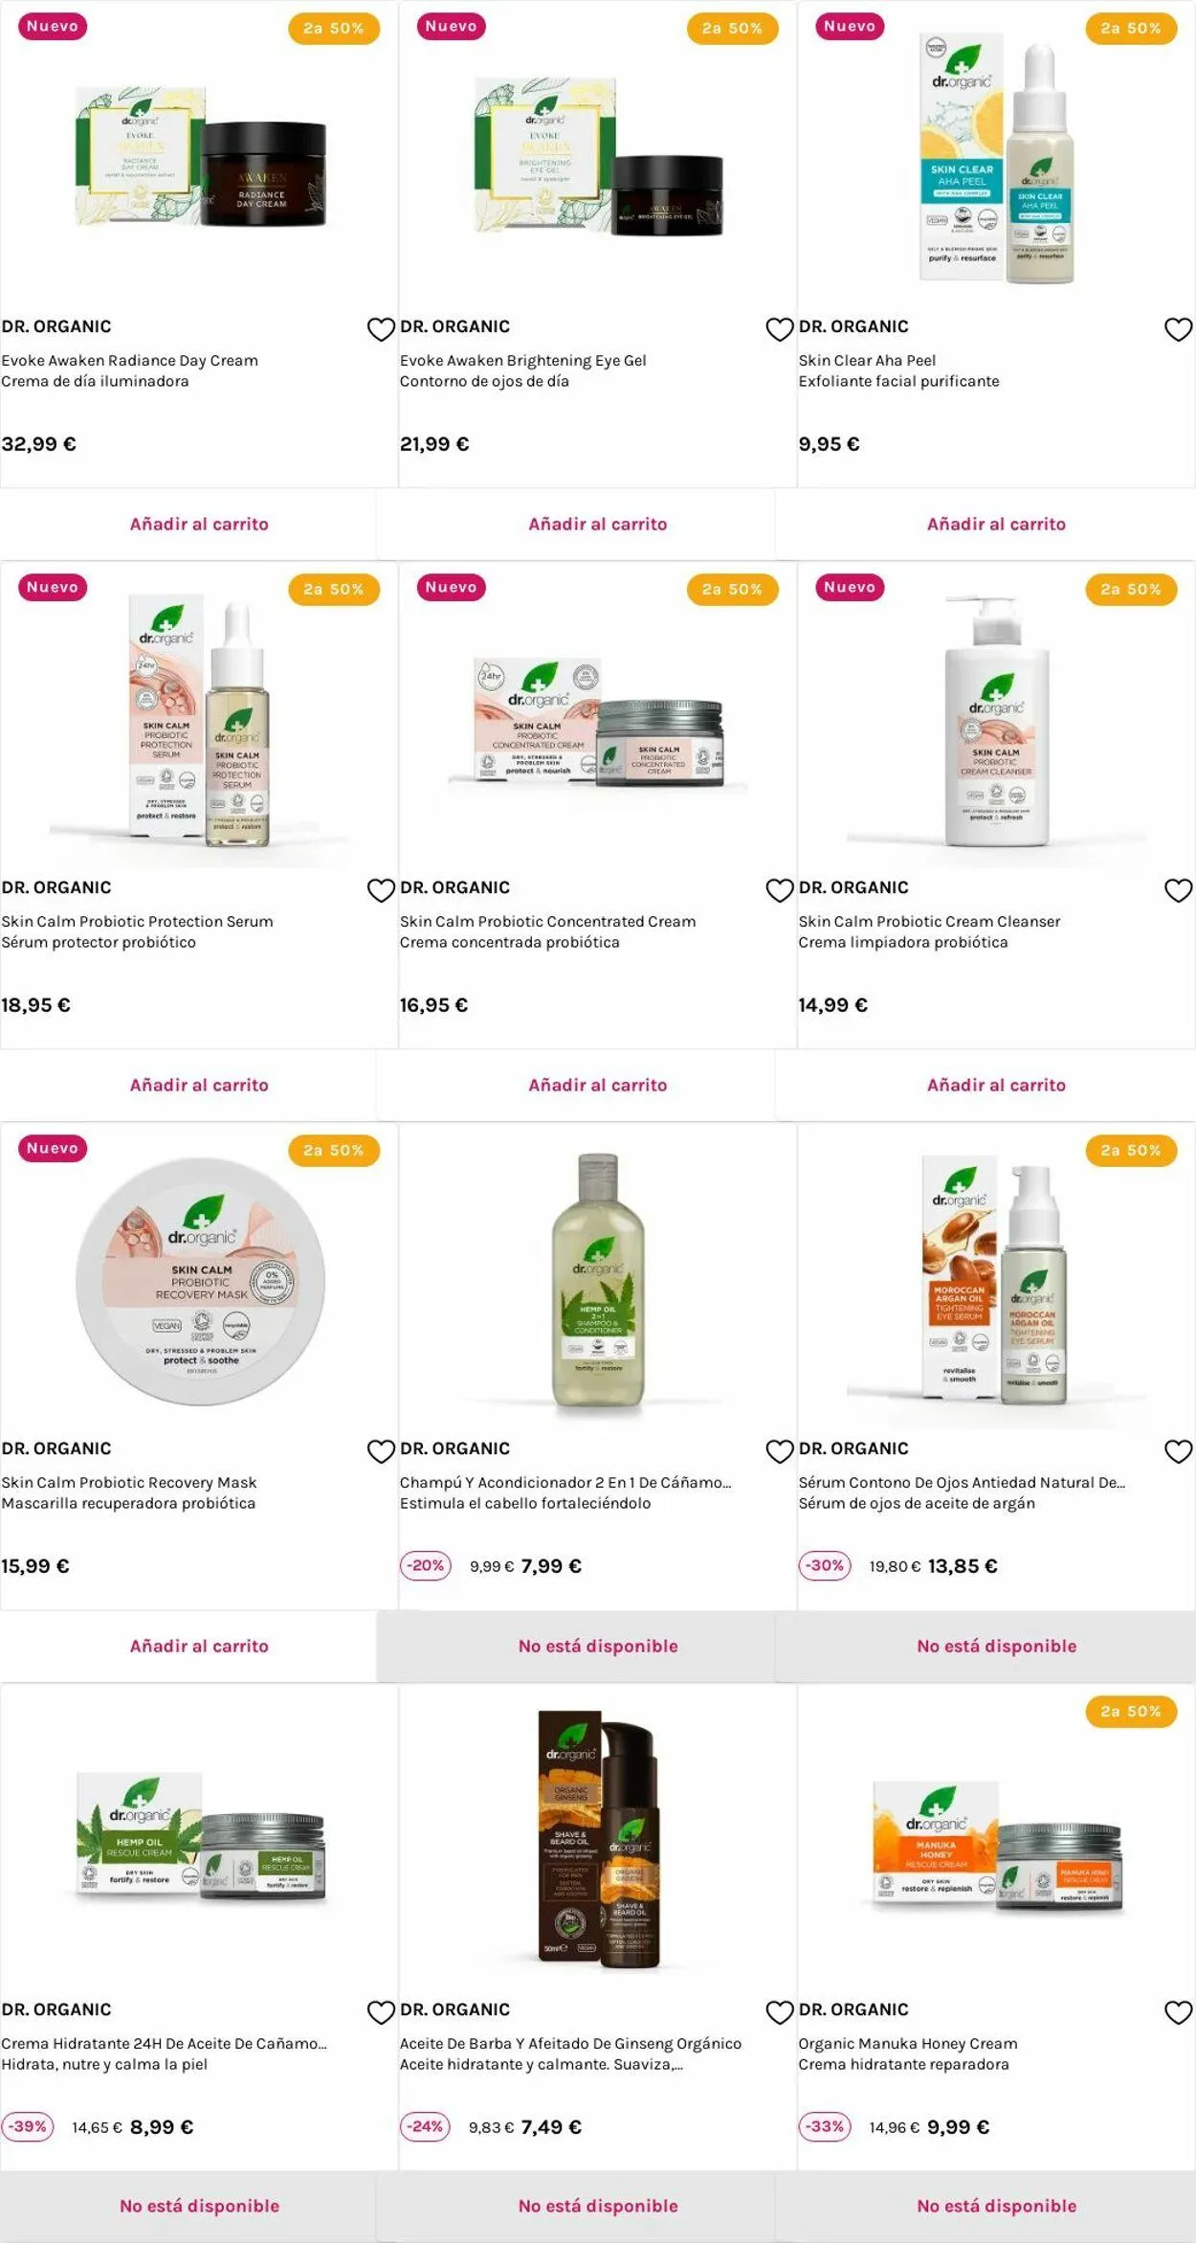This screenshot has height=2243, width=1196.
Task: Save Skin Calm Probiotic Recovery Mask via heart
Action: click(x=381, y=1451)
